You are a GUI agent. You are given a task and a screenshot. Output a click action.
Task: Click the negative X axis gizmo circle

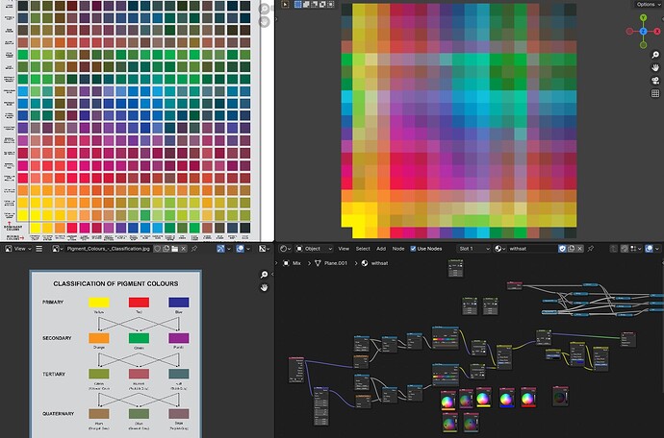[629, 32]
